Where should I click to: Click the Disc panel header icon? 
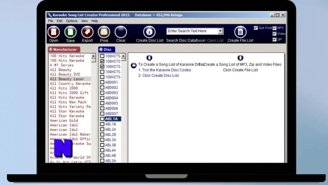pyautogui.click(x=101, y=49)
